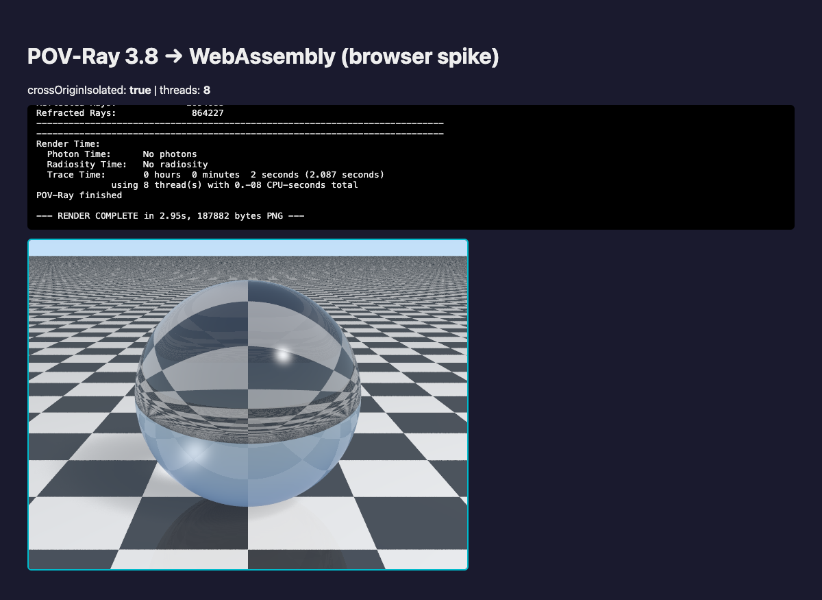Viewport: 822px width, 600px height.
Task: Click the Refracted Rays 864227 log line
Action: click(x=130, y=112)
